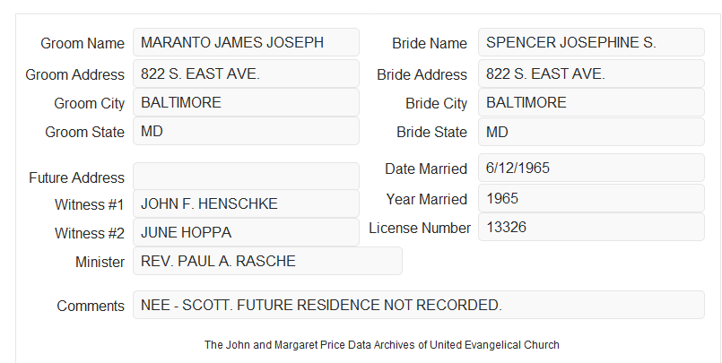Click the Comments label
The image size is (722, 363).
point(91,306)
